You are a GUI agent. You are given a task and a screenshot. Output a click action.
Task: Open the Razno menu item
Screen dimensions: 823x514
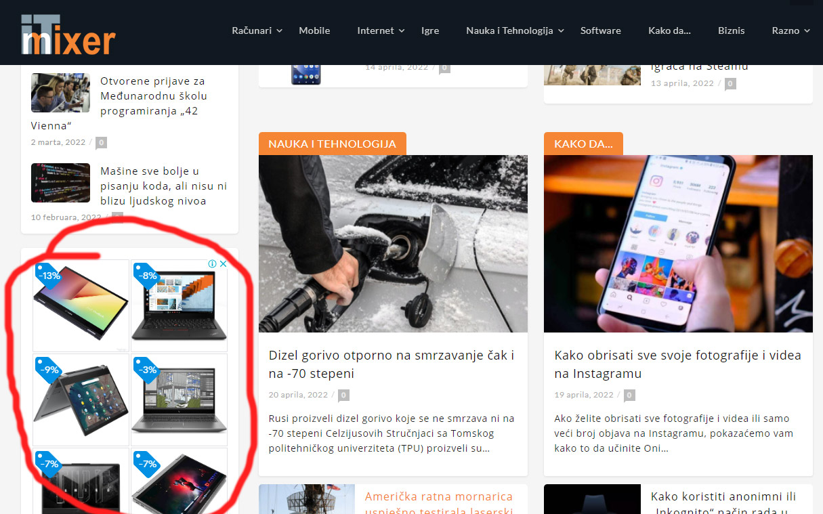tap(786, 30)
